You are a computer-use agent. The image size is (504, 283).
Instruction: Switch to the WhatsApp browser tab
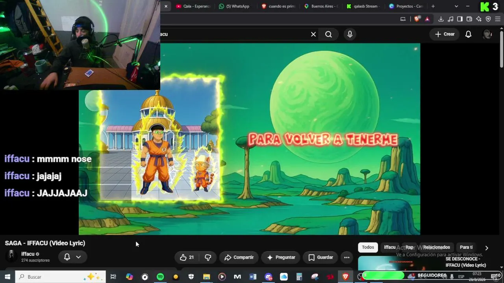coord(235,6)
